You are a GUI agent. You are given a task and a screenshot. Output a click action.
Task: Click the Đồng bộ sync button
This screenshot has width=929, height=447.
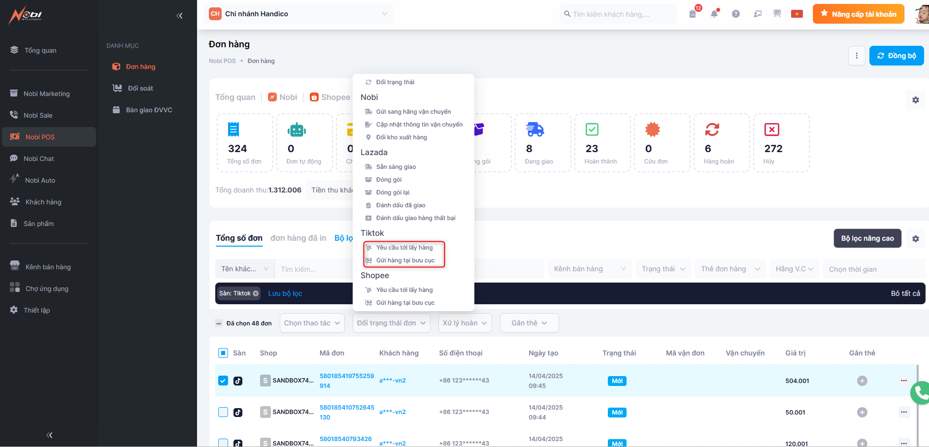[x=896, y=56]
